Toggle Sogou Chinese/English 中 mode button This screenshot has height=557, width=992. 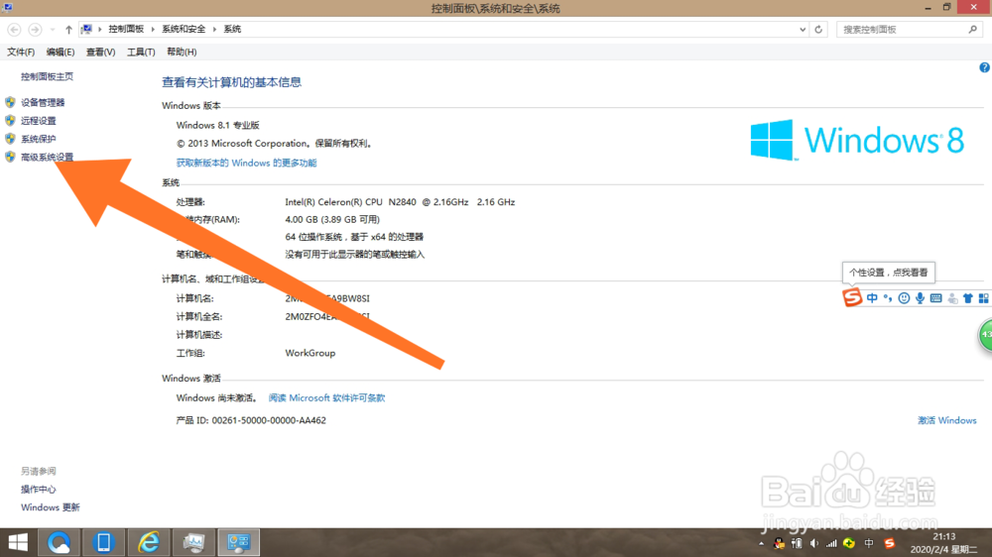click(872, 298)
